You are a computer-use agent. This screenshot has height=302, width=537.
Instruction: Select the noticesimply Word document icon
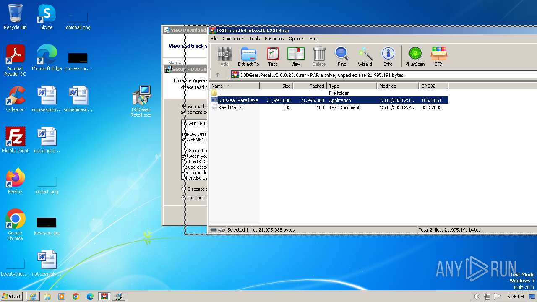point(47,263)
